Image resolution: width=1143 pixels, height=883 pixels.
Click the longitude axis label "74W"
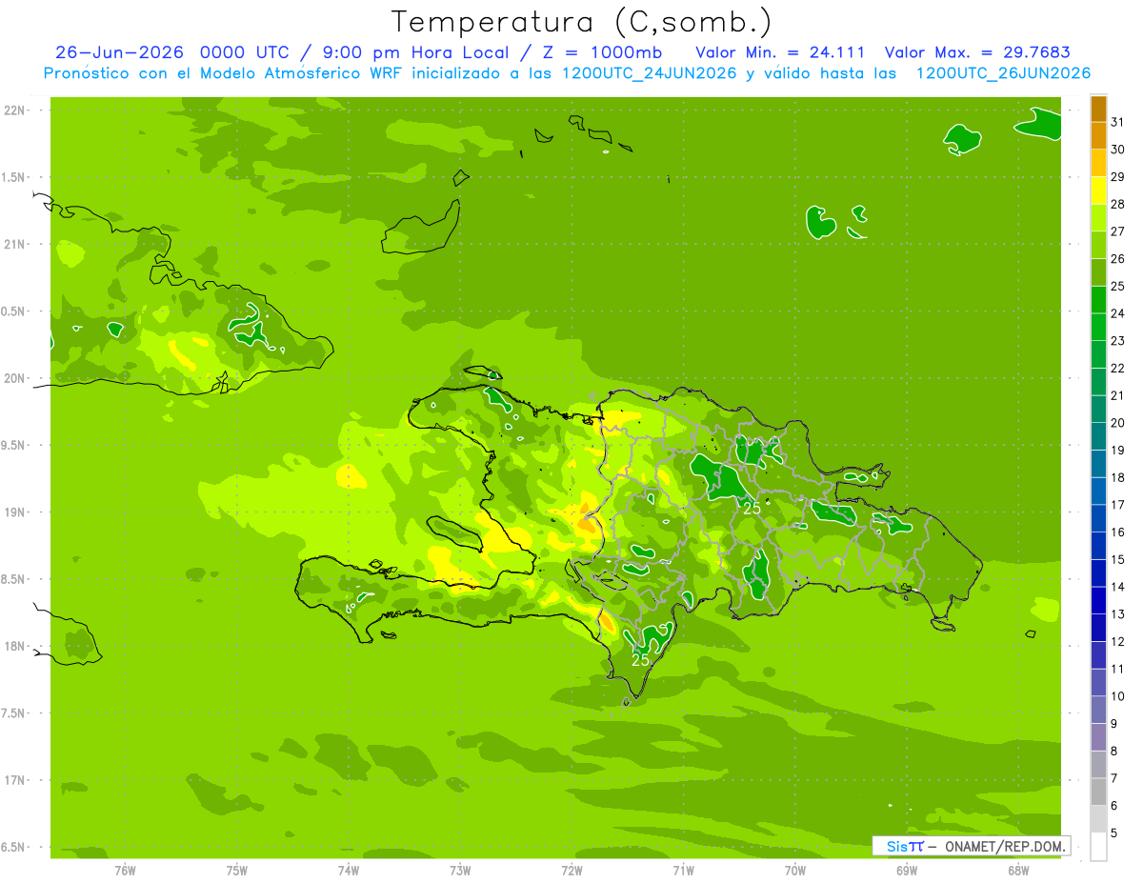[349, 870]
